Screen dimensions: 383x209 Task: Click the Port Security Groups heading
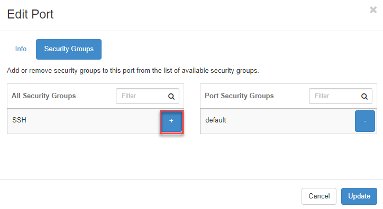pyautogui.click(x=239, y=96)
